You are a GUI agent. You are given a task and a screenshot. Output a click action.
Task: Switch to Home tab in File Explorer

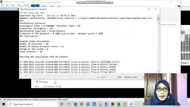coord(44,6)
